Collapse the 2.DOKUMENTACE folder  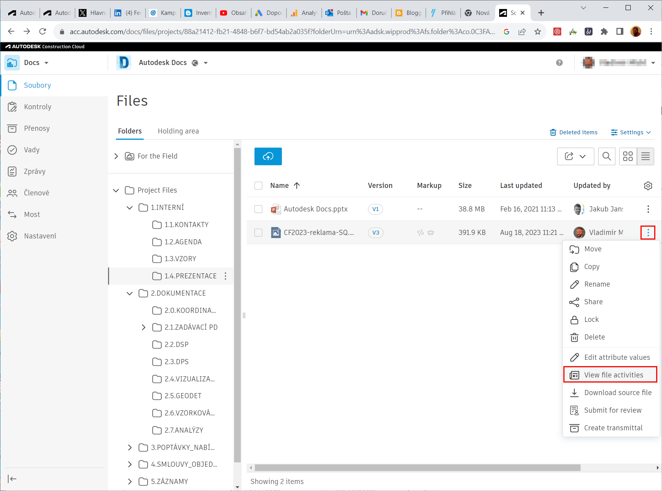tap(130, 293)
